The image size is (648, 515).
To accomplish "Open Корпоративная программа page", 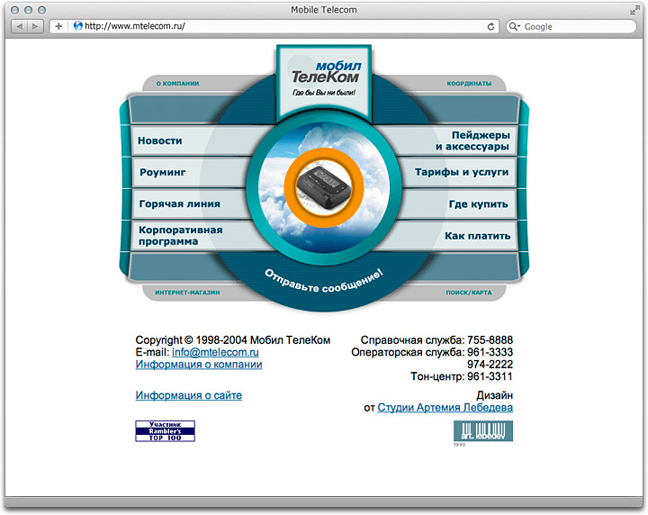I will [181, 236].
